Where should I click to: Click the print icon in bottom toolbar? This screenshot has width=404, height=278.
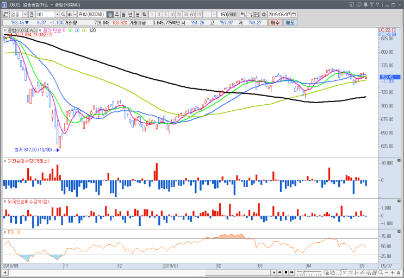coord(374,273)
